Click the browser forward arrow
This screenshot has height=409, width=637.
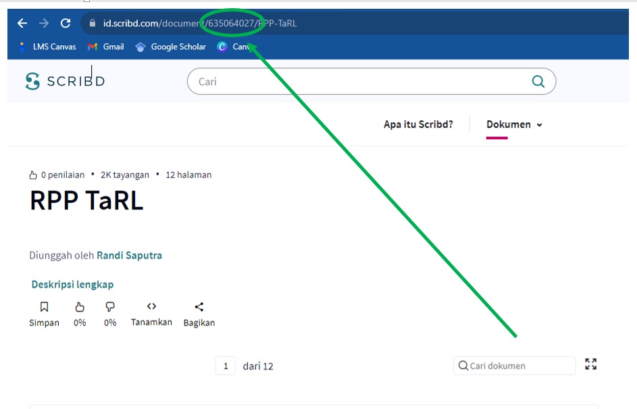coord(44,24)
